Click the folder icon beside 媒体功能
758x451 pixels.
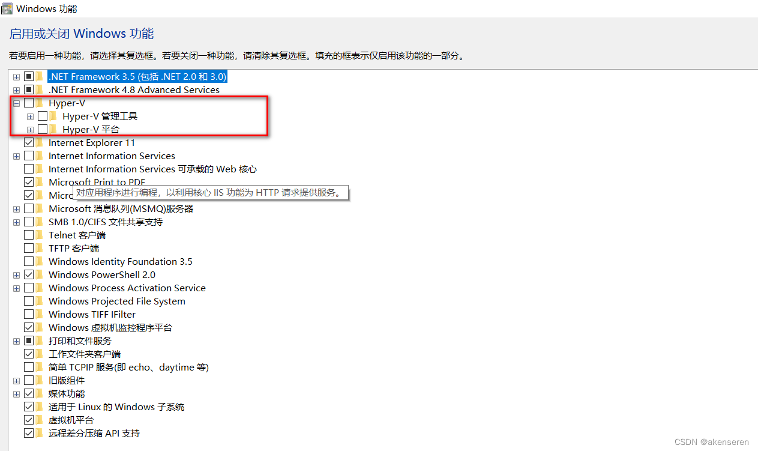(x=40, y=394)
